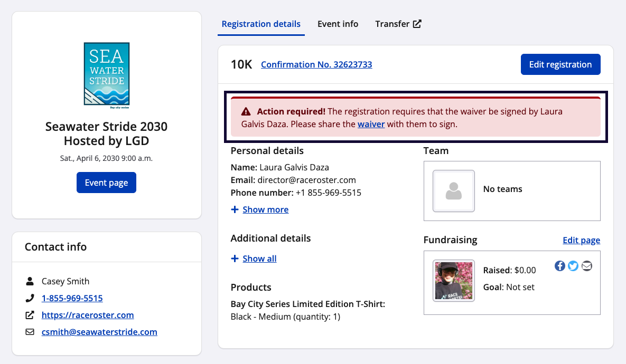Email csmith@seawaterstride.com contact link

tap(99, 332)
